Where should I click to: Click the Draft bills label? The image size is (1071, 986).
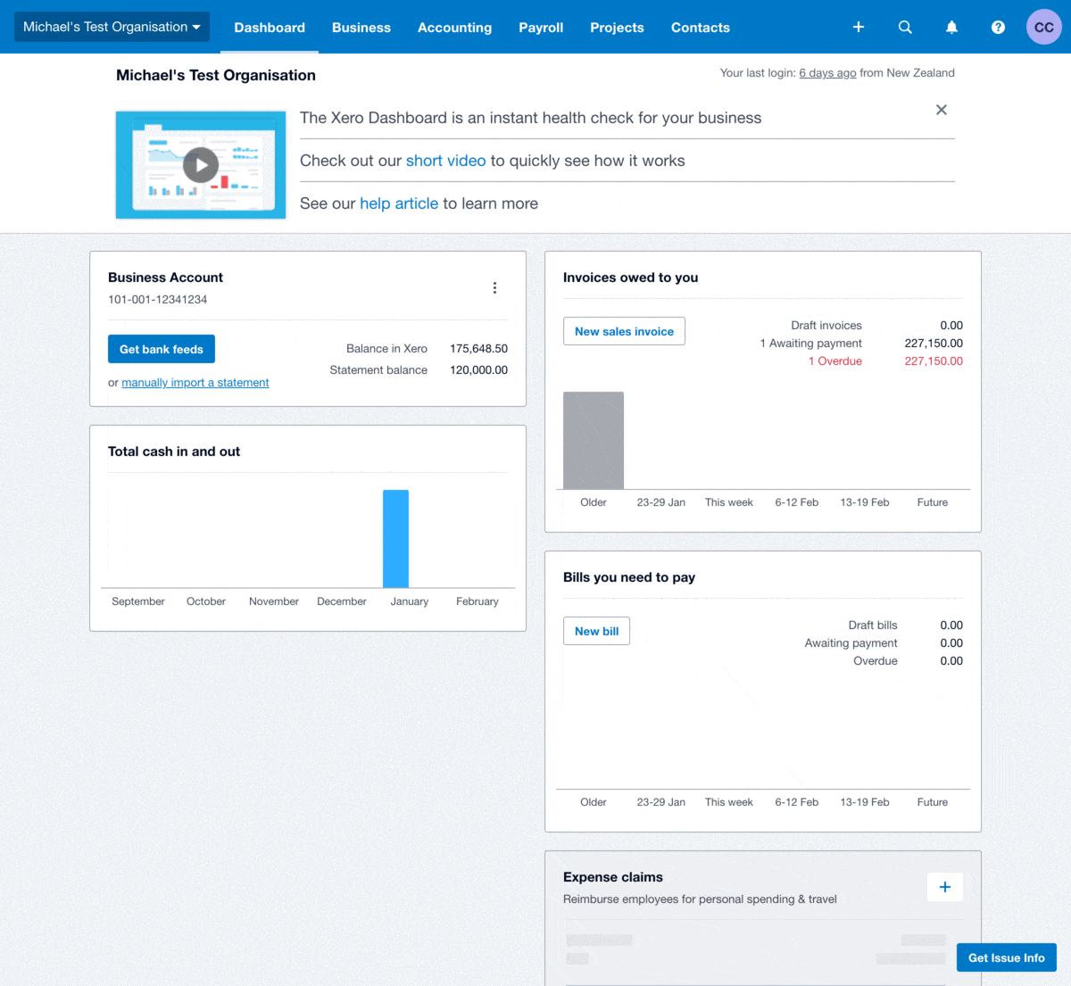(873, 626)
